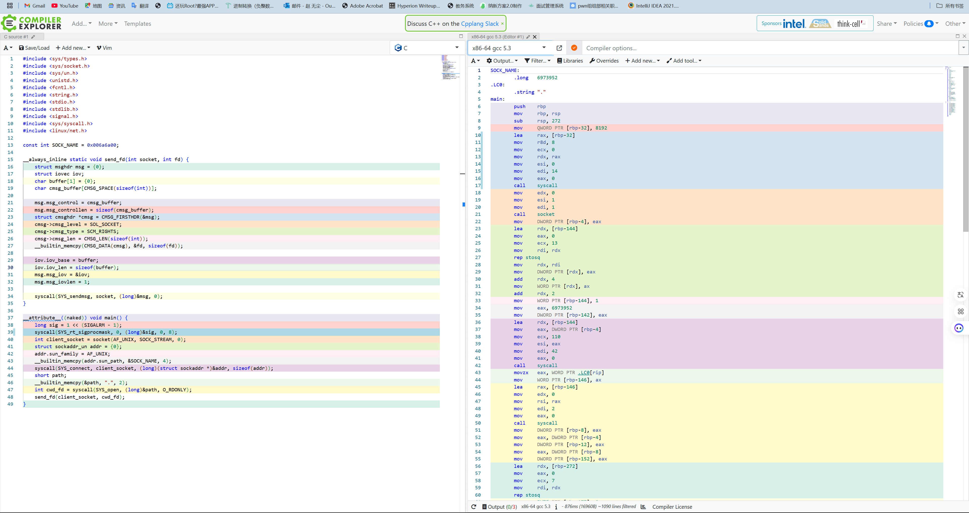Open the Gmail bookmark
The image size is (969, 513).
pyautogui.click(x=35, y=6)
